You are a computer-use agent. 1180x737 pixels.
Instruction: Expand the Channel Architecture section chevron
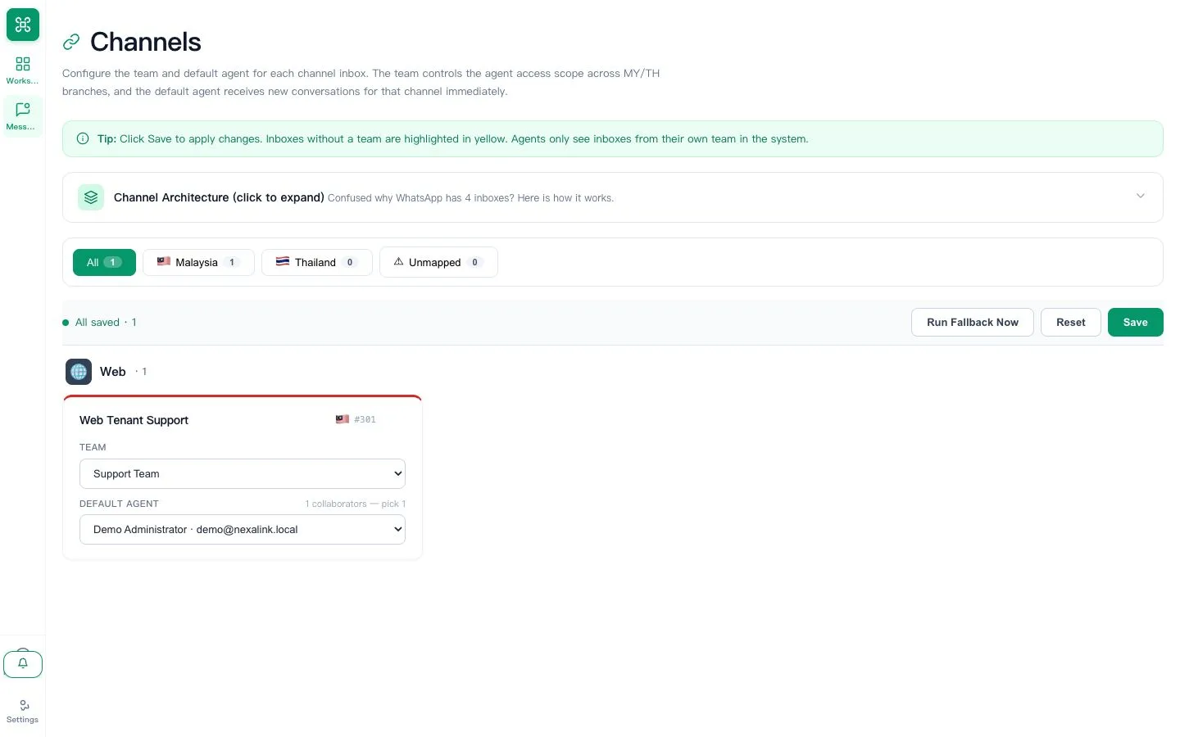[1140, 197]
